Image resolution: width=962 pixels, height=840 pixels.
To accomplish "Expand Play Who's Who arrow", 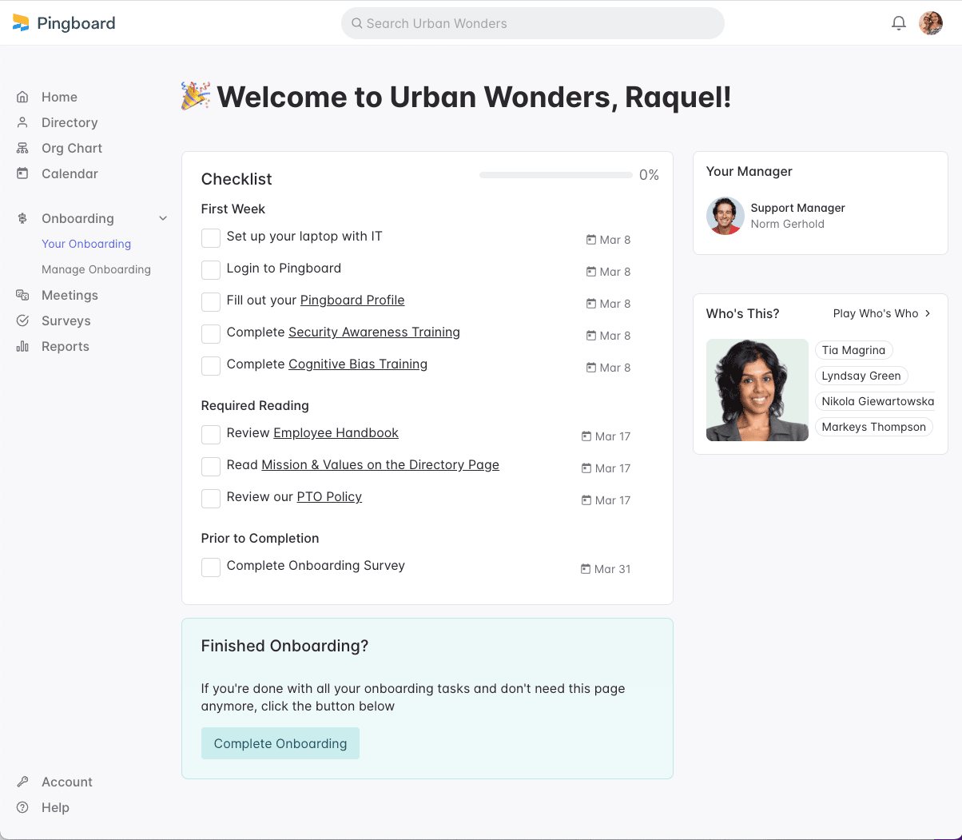I will click(x=928, y=313).
